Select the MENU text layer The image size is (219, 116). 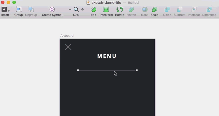tap(107, 56)
